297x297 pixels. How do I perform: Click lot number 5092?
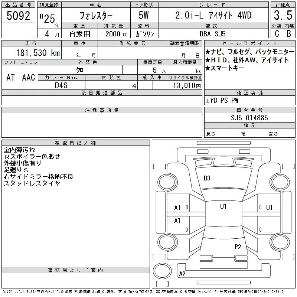pyautogui.click(x=18, y=16)
